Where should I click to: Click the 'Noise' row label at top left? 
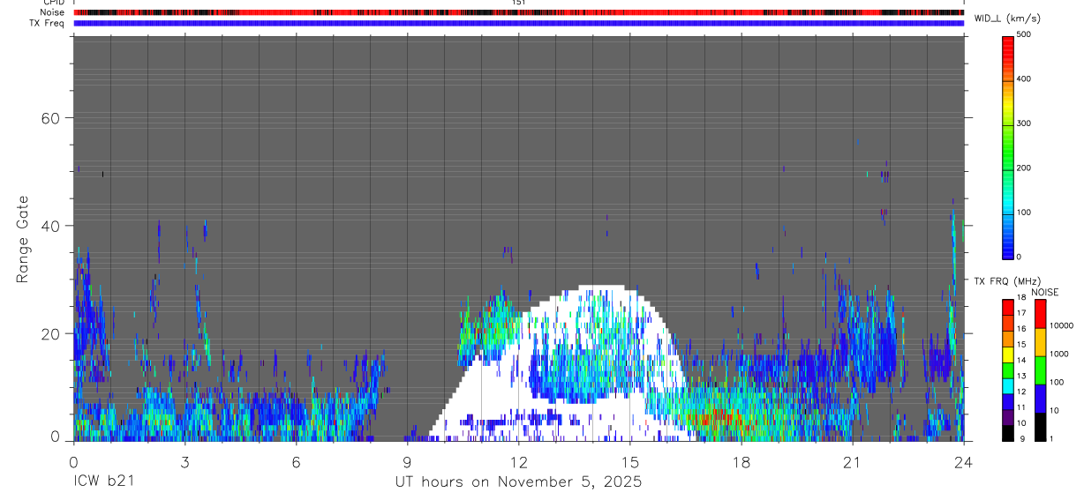54,12
